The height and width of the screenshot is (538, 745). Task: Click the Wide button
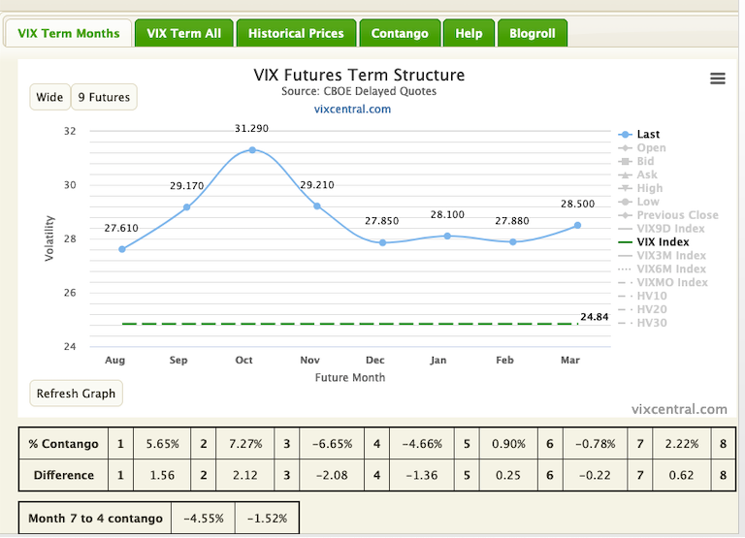[x=49, y=97]
